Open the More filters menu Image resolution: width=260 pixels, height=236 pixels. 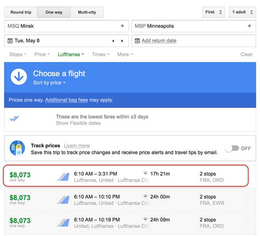click(x=125, y=54)
